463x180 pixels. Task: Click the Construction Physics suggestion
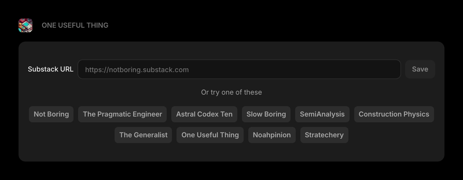tap(394, 114)
